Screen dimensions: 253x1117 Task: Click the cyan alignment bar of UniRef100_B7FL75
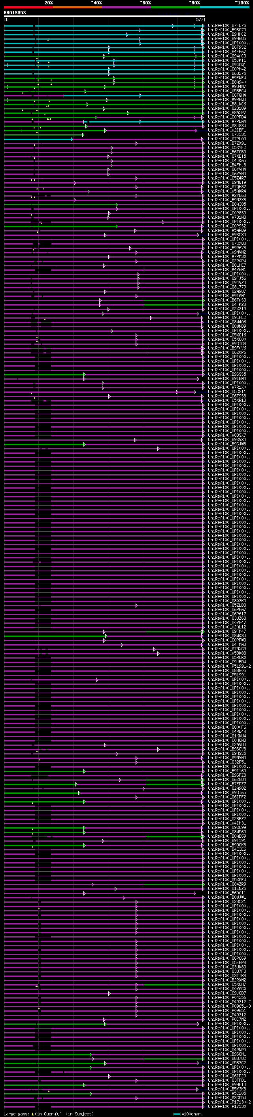(104, 26)
